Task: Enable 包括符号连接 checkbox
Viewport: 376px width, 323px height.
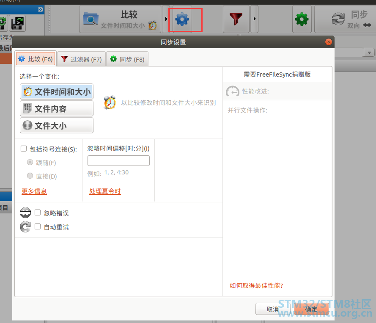Action: (x=24, y=149)
